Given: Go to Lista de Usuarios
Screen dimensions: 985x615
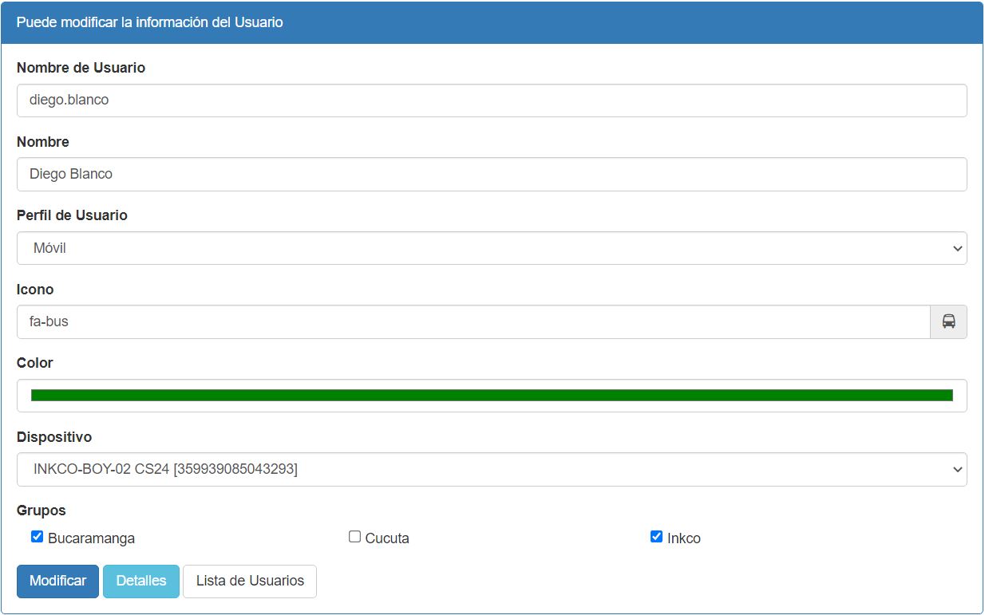Looking at the screenshot, I should click(x=250, y=581).
